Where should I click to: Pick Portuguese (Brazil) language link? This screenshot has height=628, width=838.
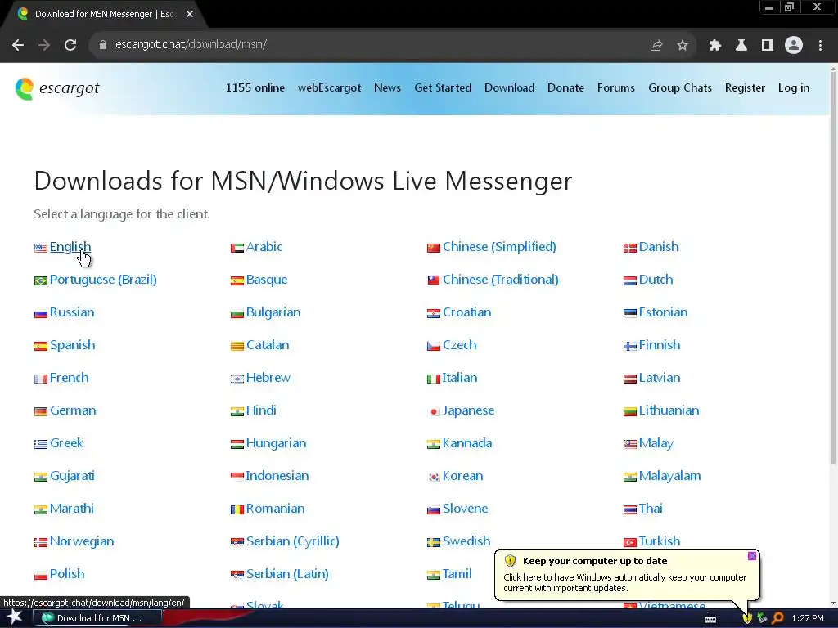tap(103, 280)
